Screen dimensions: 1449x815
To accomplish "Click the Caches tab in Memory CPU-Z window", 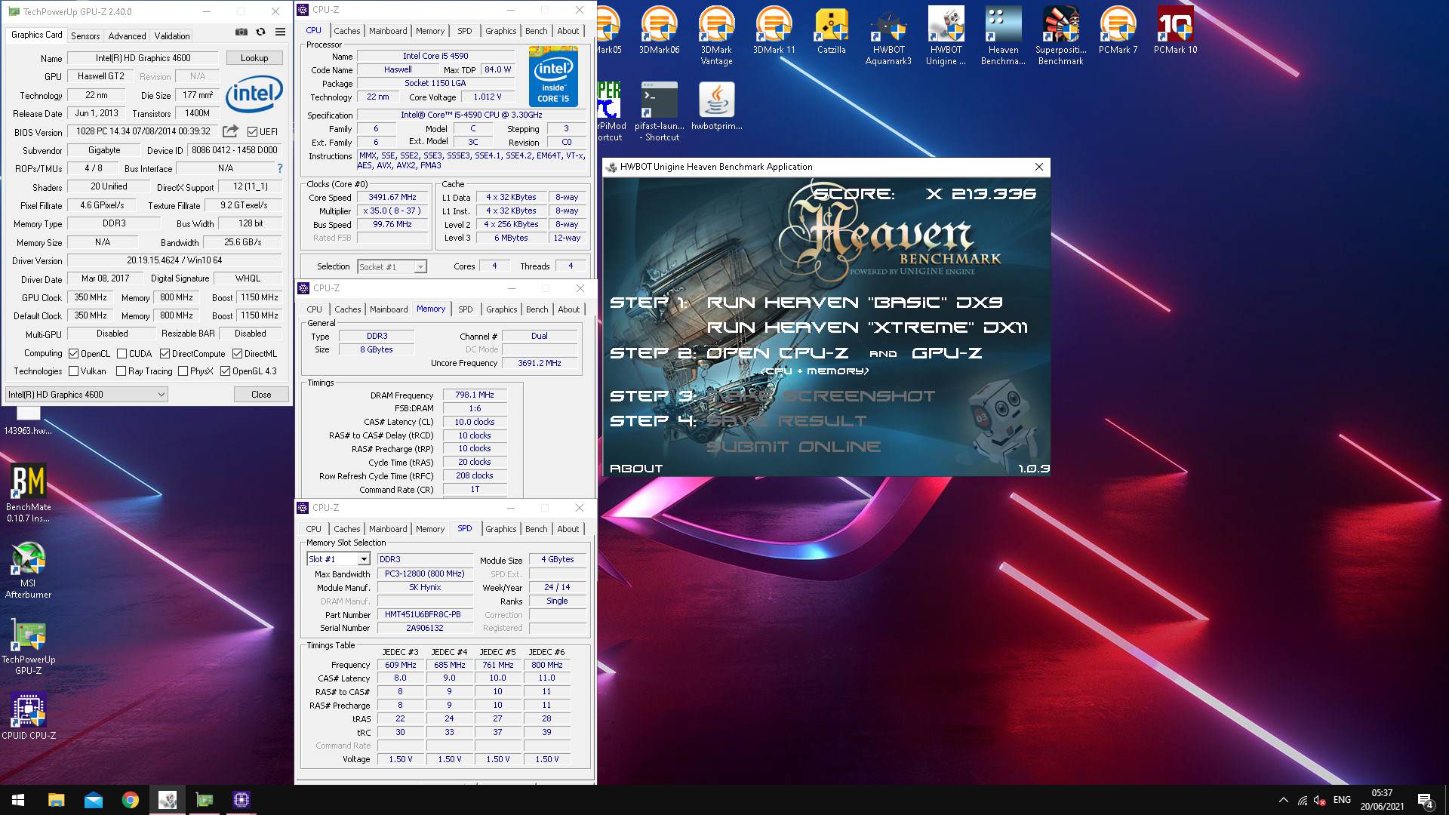I will (x=347, y=309).
